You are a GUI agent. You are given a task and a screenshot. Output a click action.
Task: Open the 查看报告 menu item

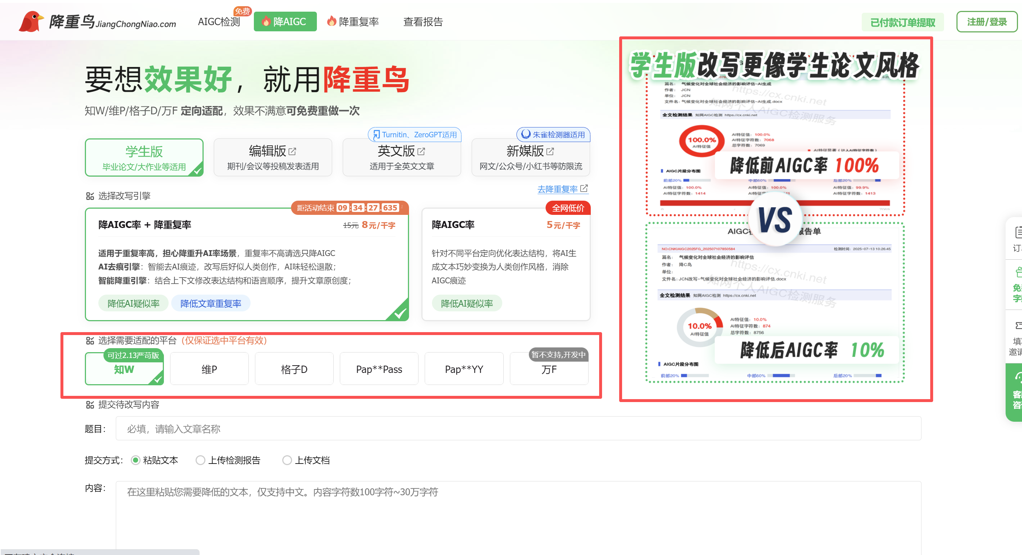pyautogui.click(x=423, y=21)
